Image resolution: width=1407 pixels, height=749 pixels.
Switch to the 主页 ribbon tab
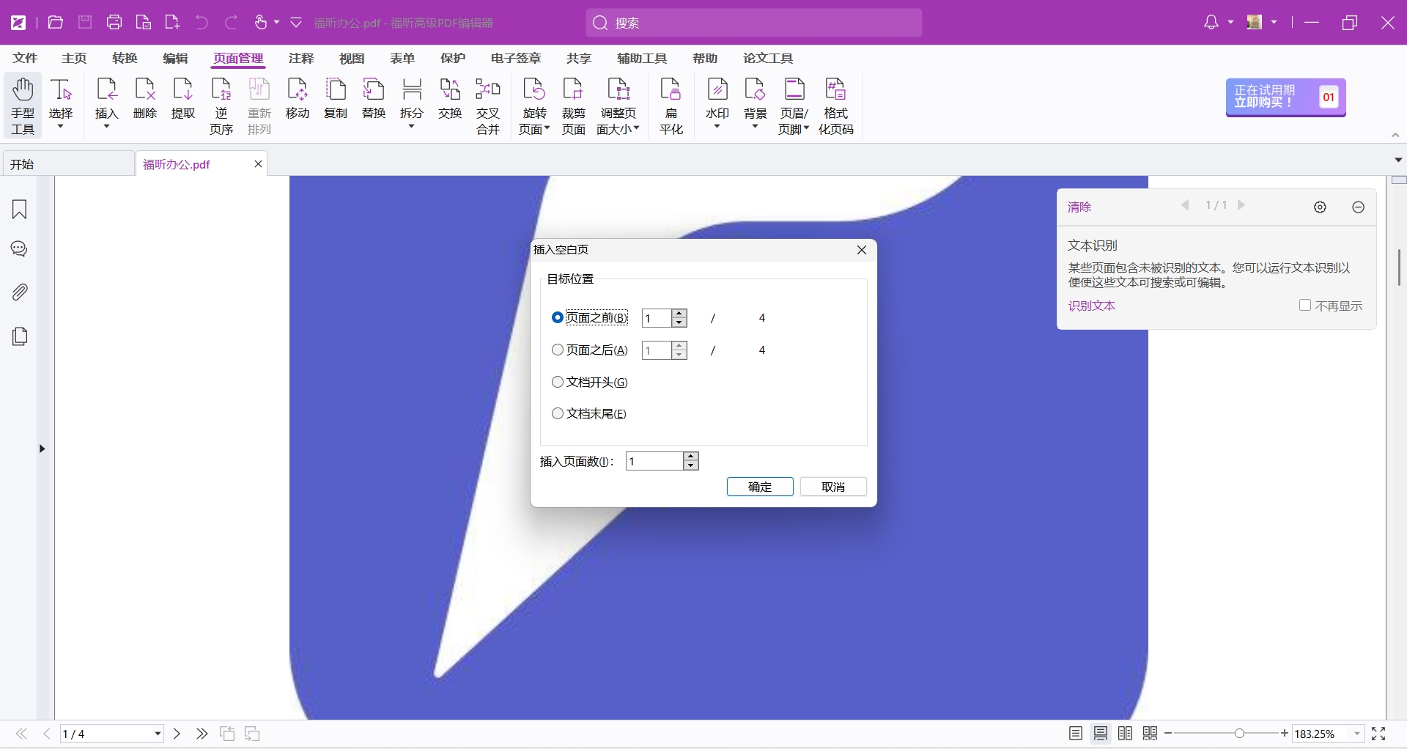[x=74, y=58]
